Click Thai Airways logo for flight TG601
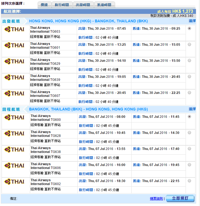Viewport: 200px width, 206px height. [x=14, y=45]
